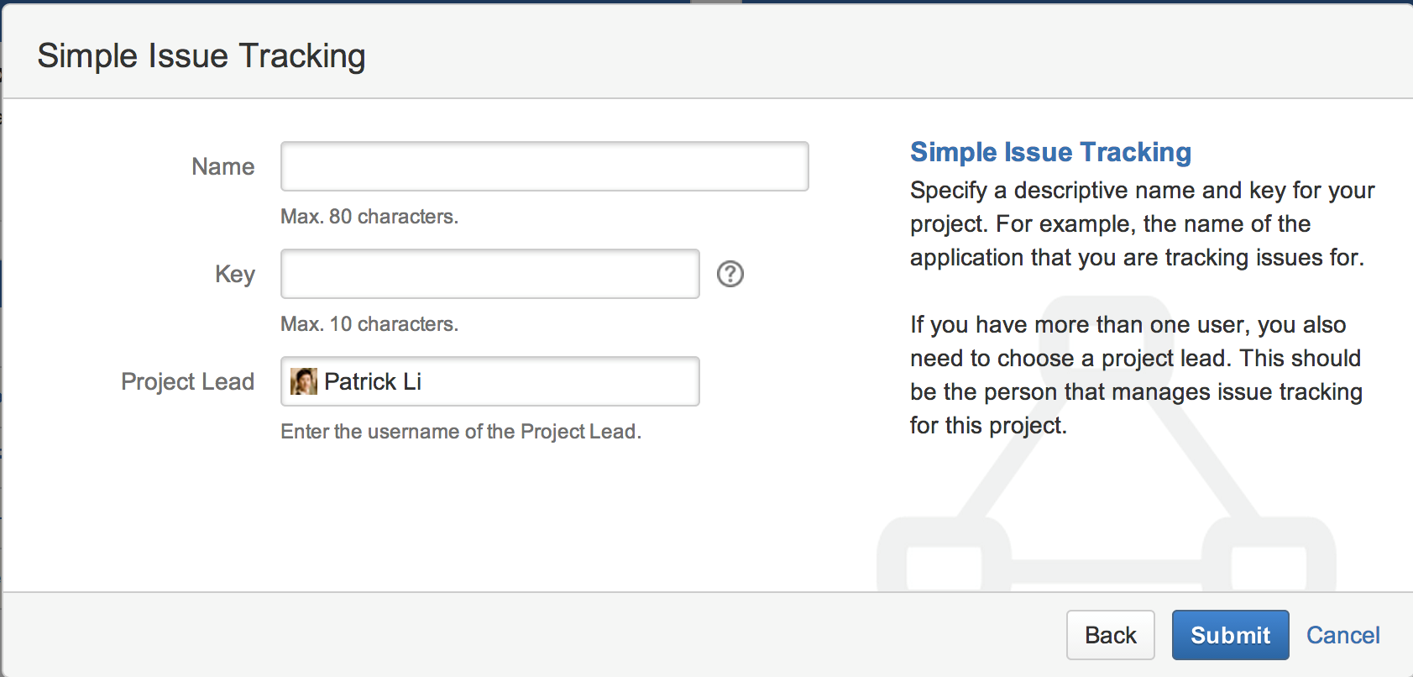The width and height of the screenshot is (1413, 677).
Task: Click the "Max. 80 characters." hint text
Action: (x=369, y=217)
